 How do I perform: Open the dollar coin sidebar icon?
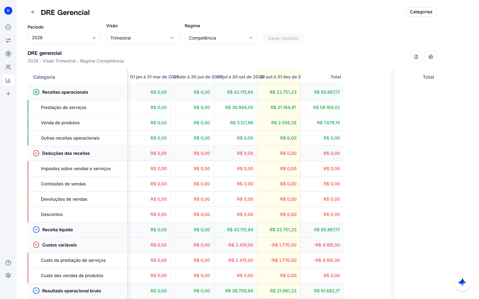pyautogui.click(x=8, y=54)
